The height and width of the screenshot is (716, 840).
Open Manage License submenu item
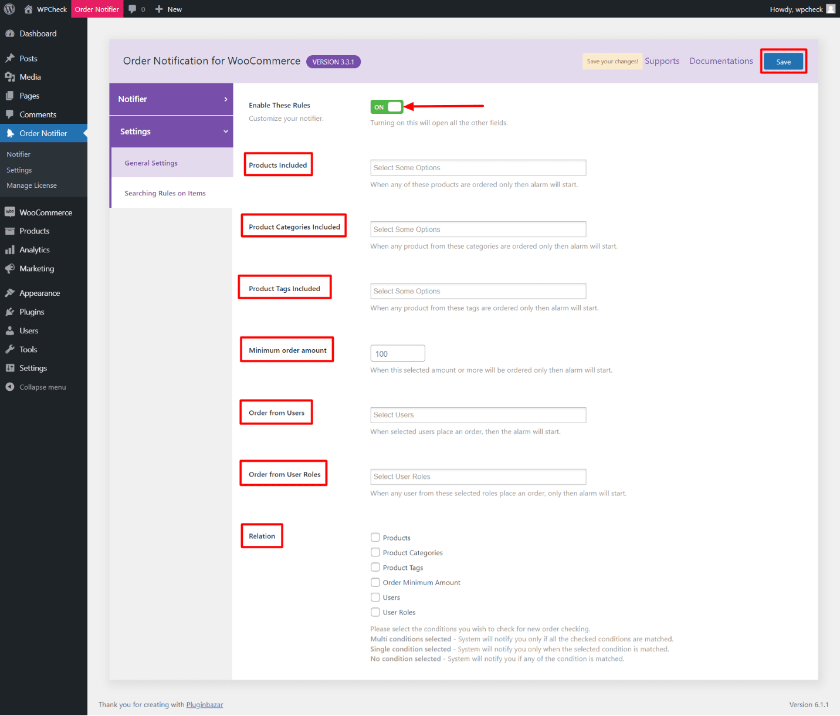point(32,185)
